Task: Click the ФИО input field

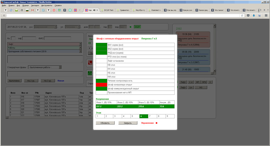Action: click(58, 38)
